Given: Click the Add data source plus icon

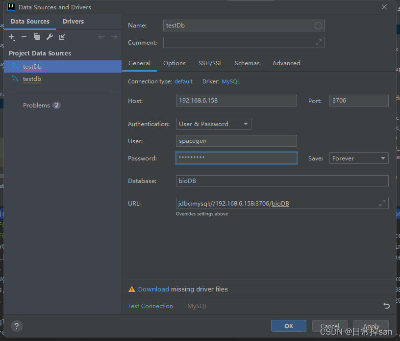Looking at the screenshot, I should (x=12, y=37).
